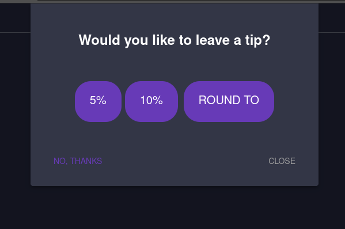Image resolution: width=345 pixels, height=229 pixels.
Task: Click the dark backdrop outside the tip dialog
Action: [x=173, y=208]
